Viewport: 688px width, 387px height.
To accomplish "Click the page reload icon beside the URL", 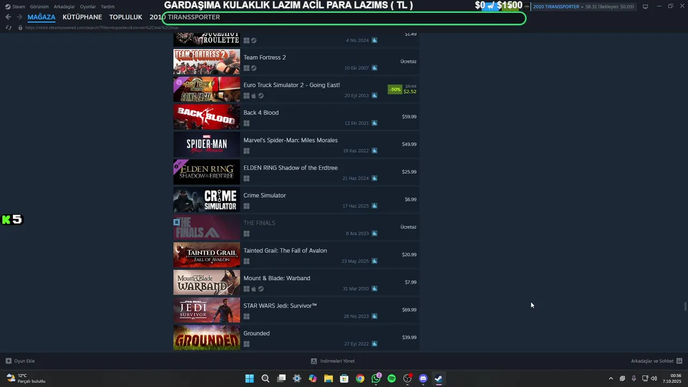I will (9, 27).
